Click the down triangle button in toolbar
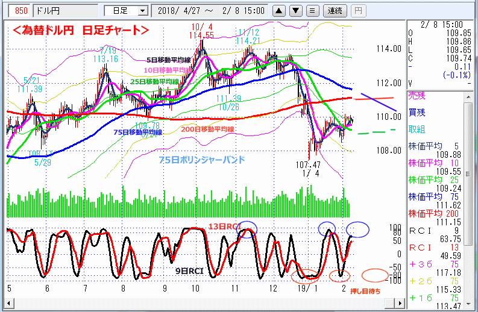Screen dimensions: 478x312 295,11
